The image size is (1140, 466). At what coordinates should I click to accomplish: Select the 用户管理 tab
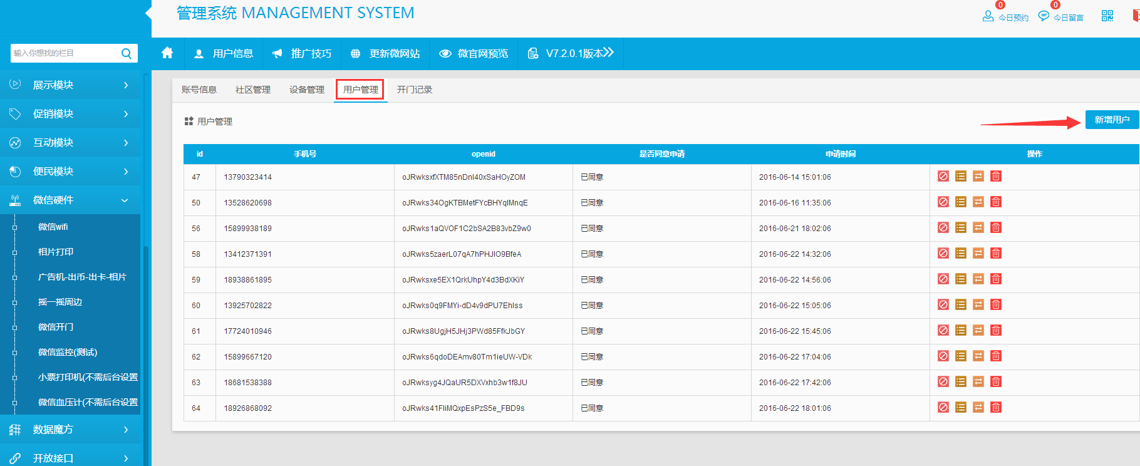click(361, 90)
